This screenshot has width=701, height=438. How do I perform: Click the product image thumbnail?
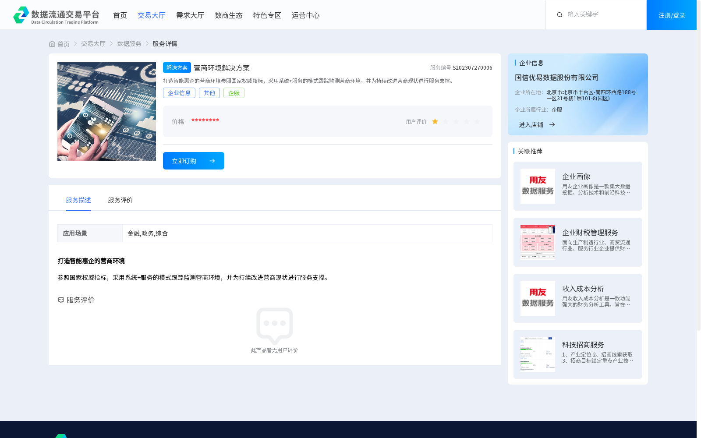(x=106, y=111)
